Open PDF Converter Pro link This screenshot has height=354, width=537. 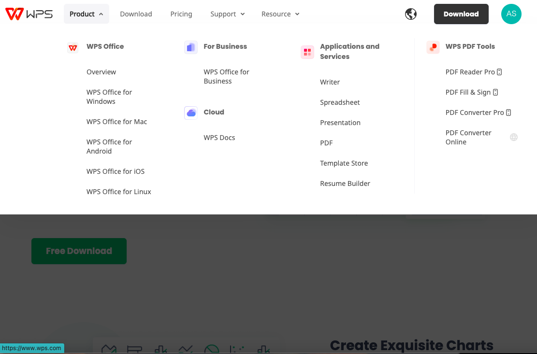coord(474,113)
